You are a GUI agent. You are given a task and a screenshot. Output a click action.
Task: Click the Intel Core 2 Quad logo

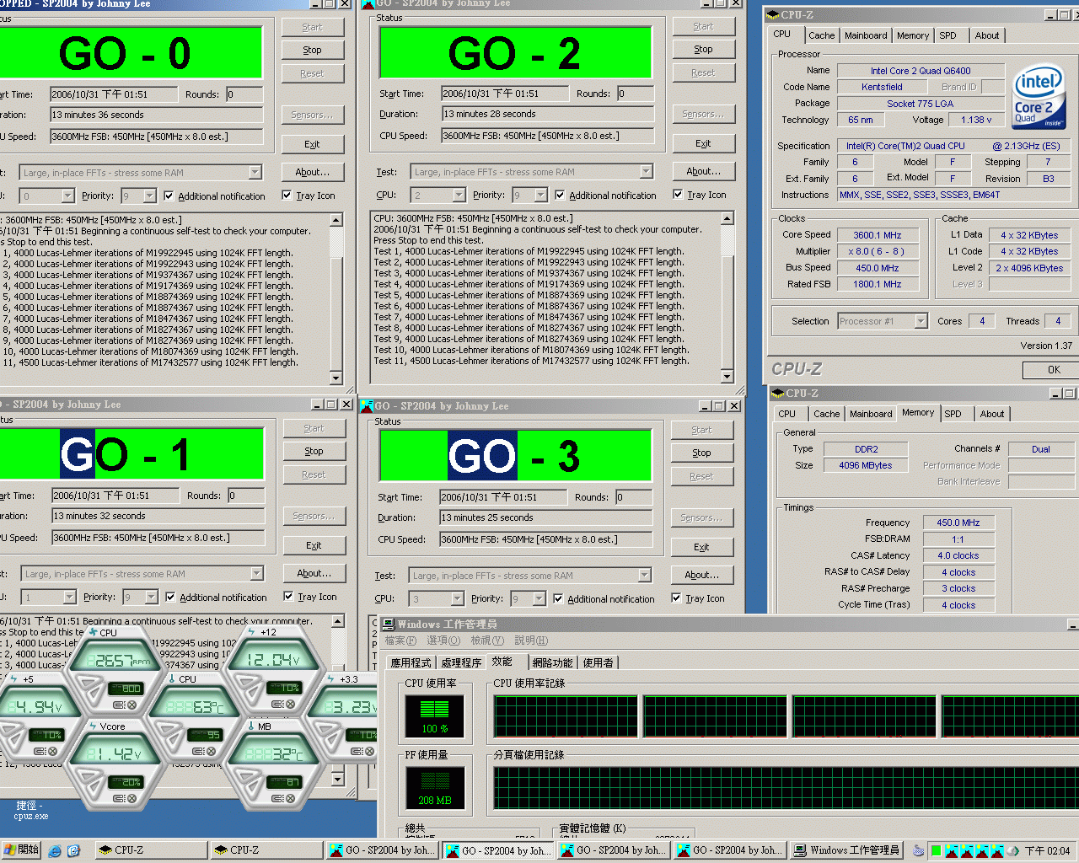click(x=1039, y=97)
